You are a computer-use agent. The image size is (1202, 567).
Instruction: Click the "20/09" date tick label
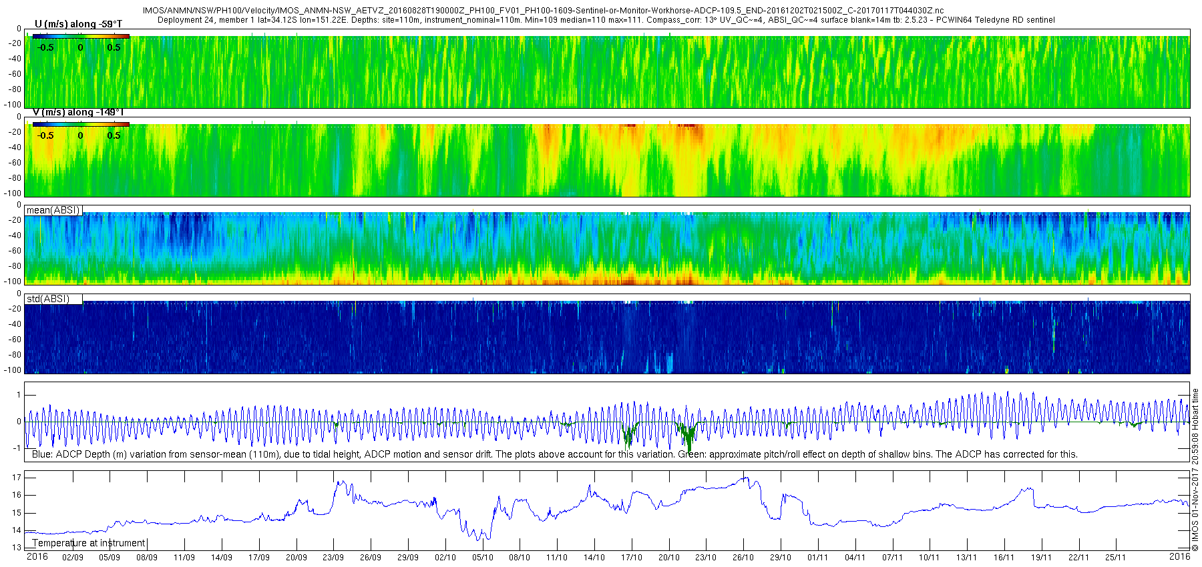(296, 558)
